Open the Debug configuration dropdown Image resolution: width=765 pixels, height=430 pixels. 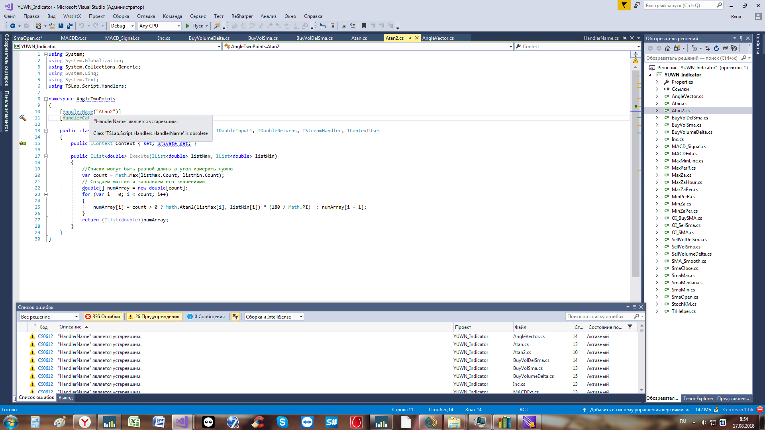122,26
